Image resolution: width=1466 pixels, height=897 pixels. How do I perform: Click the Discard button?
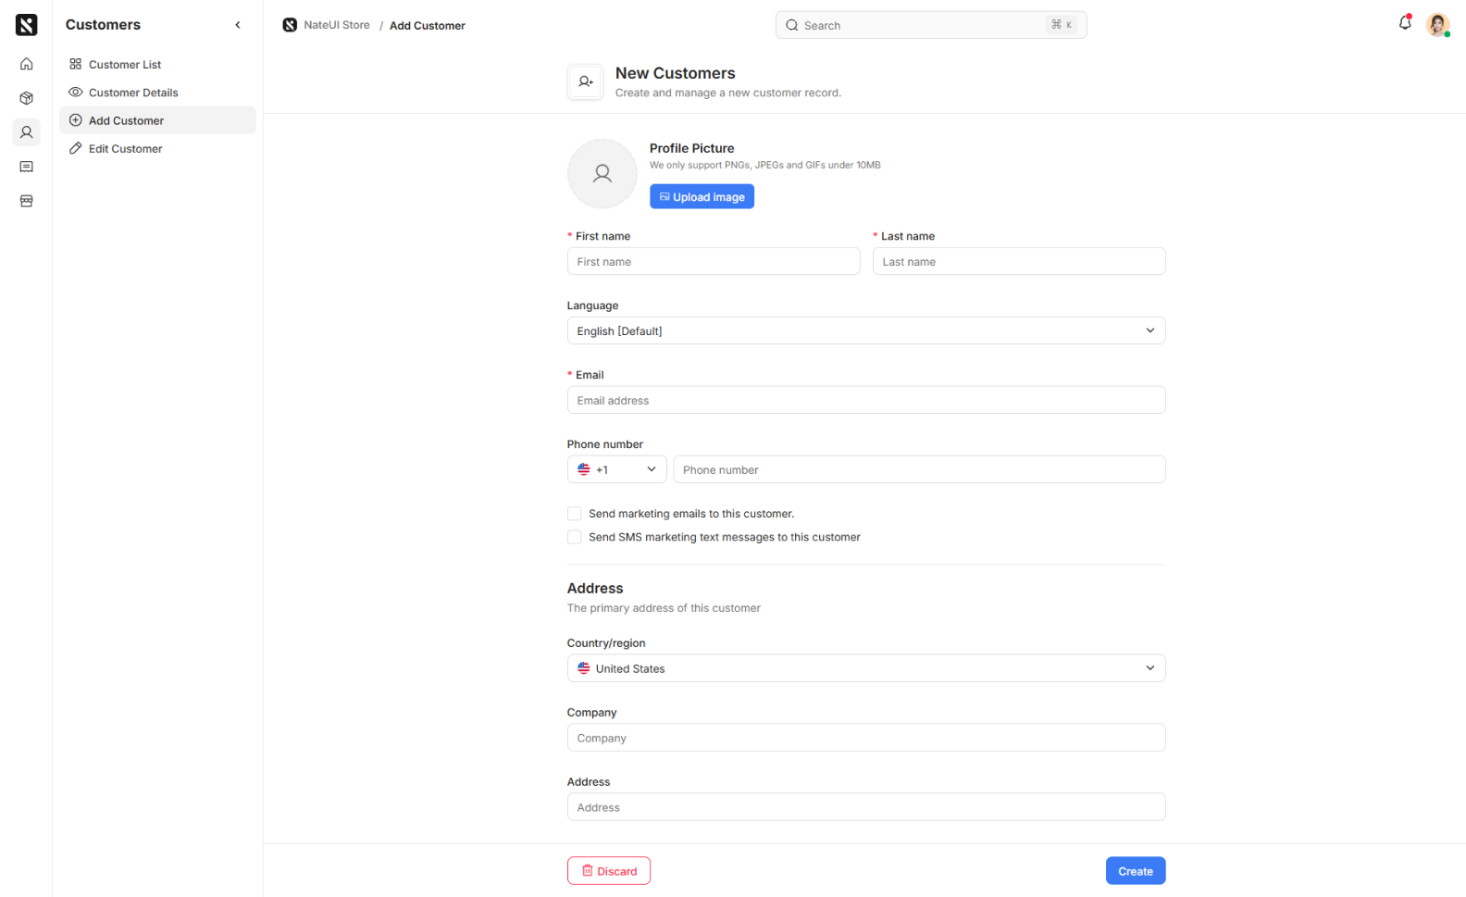pos(609,871)
